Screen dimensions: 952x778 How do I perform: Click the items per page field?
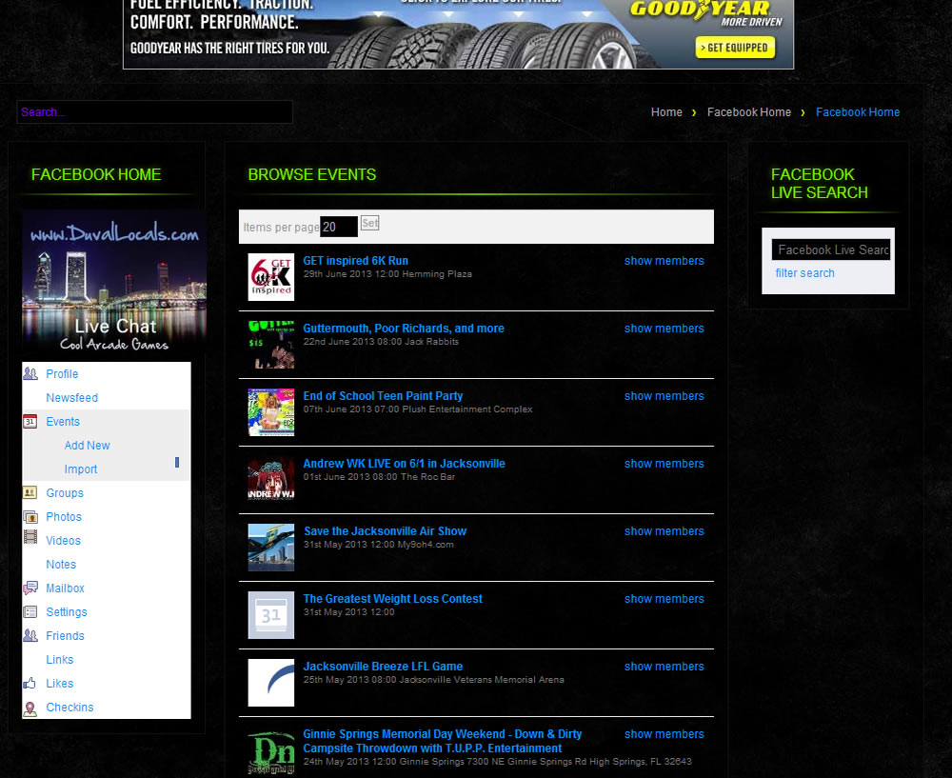pyautogui.click(x=339, y=227)
